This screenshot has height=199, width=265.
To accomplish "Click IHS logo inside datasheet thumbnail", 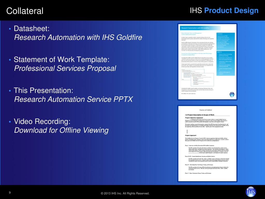I will coord(232,94).
